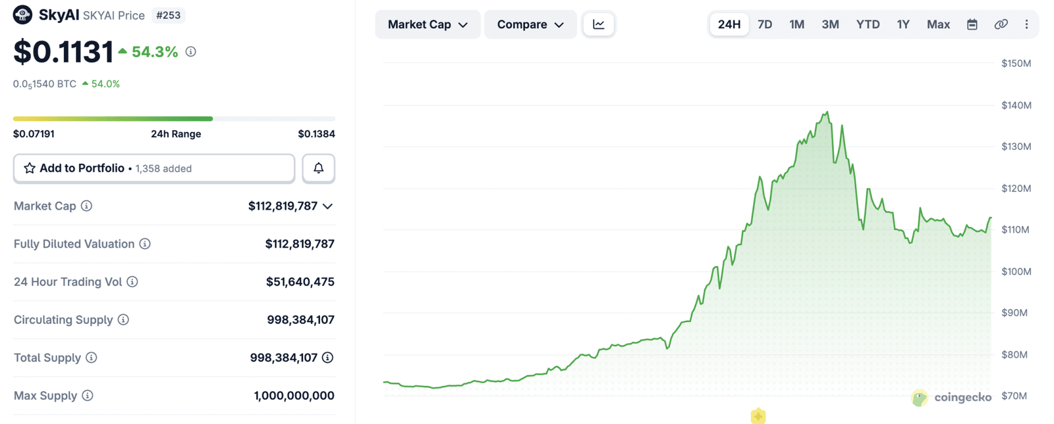Show Fully Diluted Valuation info tooltip
The height and width of the screenshot is (424, 1054).
pyautogui.click(x=145, y=244)
